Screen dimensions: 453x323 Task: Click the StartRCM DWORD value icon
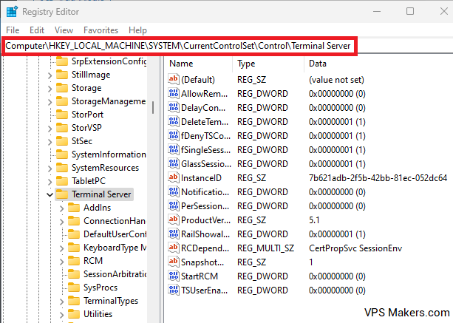coord(174,276)
